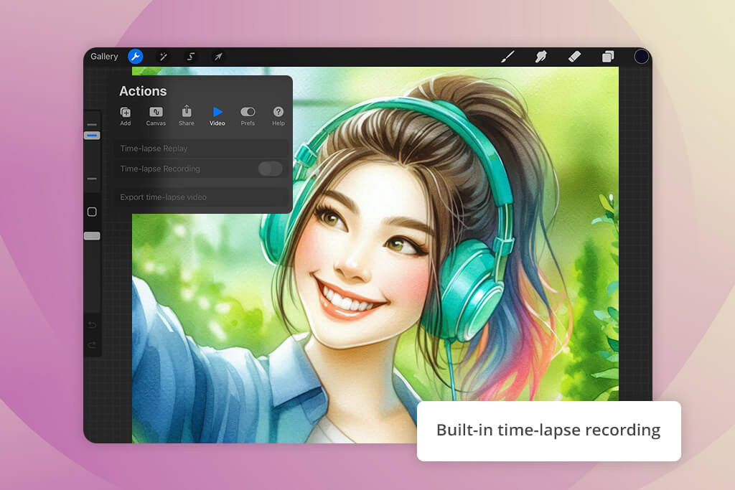Open the Help tab in Actions
The height and width of the screenshot is (490, 735).
pos(278,116)
